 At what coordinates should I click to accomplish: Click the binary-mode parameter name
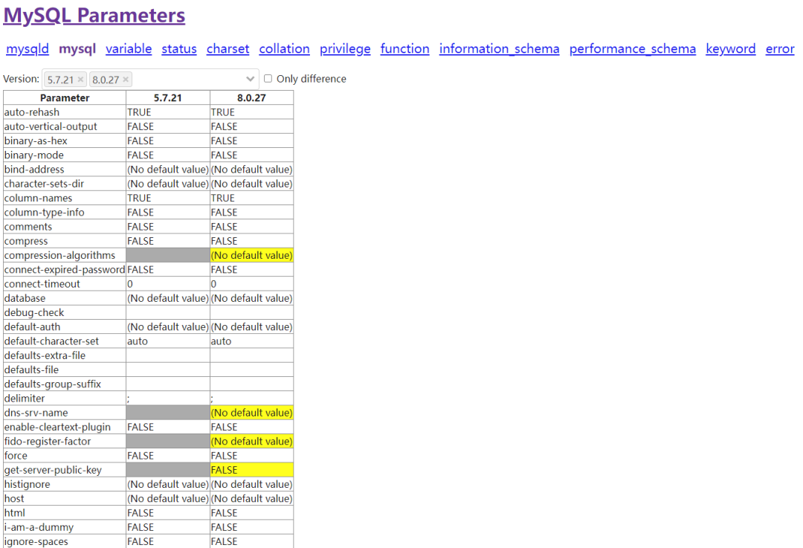(33, 155)
